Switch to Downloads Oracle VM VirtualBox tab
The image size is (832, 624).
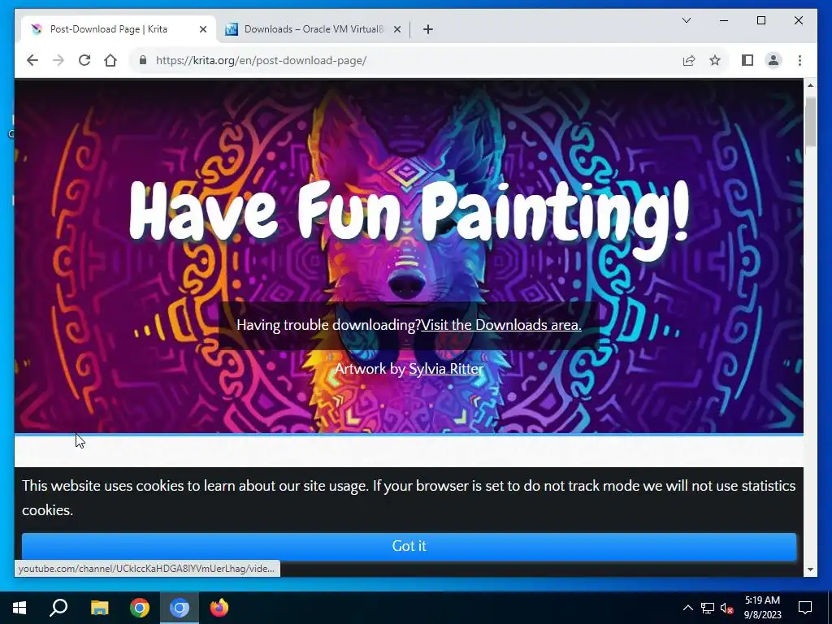[313, 29]
